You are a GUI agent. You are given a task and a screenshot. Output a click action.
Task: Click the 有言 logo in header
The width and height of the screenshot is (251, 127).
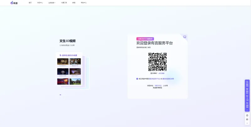pyautogui.click(x=14, y=3)
